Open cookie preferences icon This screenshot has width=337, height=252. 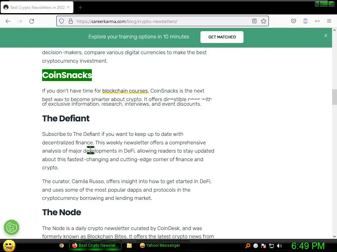click(12, 227)
